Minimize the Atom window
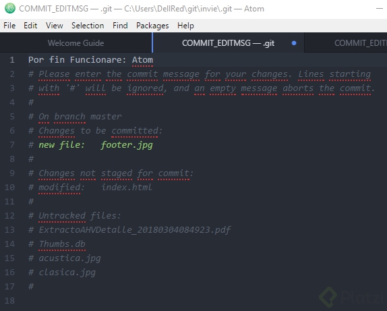The image size is (387, 311). 380,9
